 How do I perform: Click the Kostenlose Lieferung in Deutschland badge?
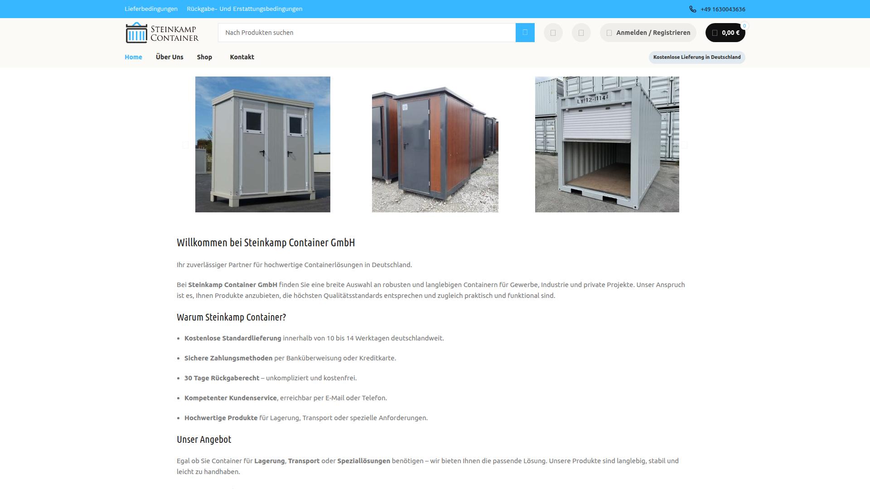coord(697,57)
